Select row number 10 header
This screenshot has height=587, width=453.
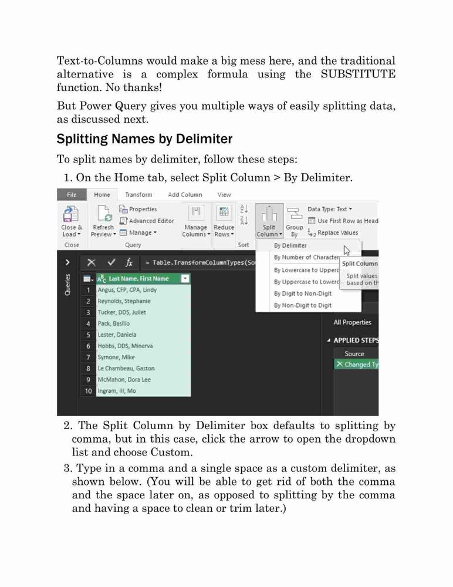(x=89, y=391)
